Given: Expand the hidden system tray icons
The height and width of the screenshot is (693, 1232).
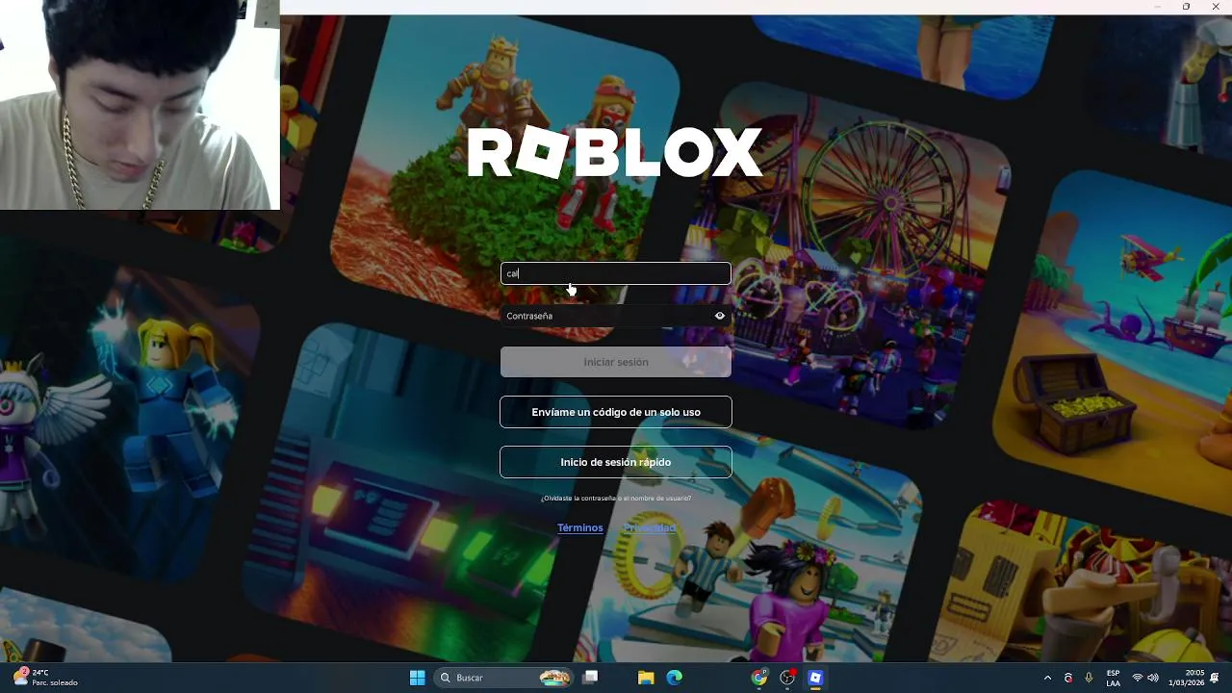Looking at the screenshot, I should click(1047, 678).
